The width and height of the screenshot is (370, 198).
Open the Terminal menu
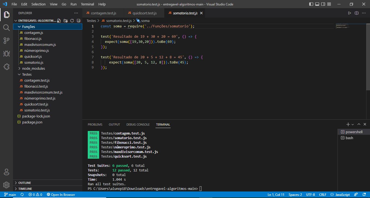[x=87, y=4]
